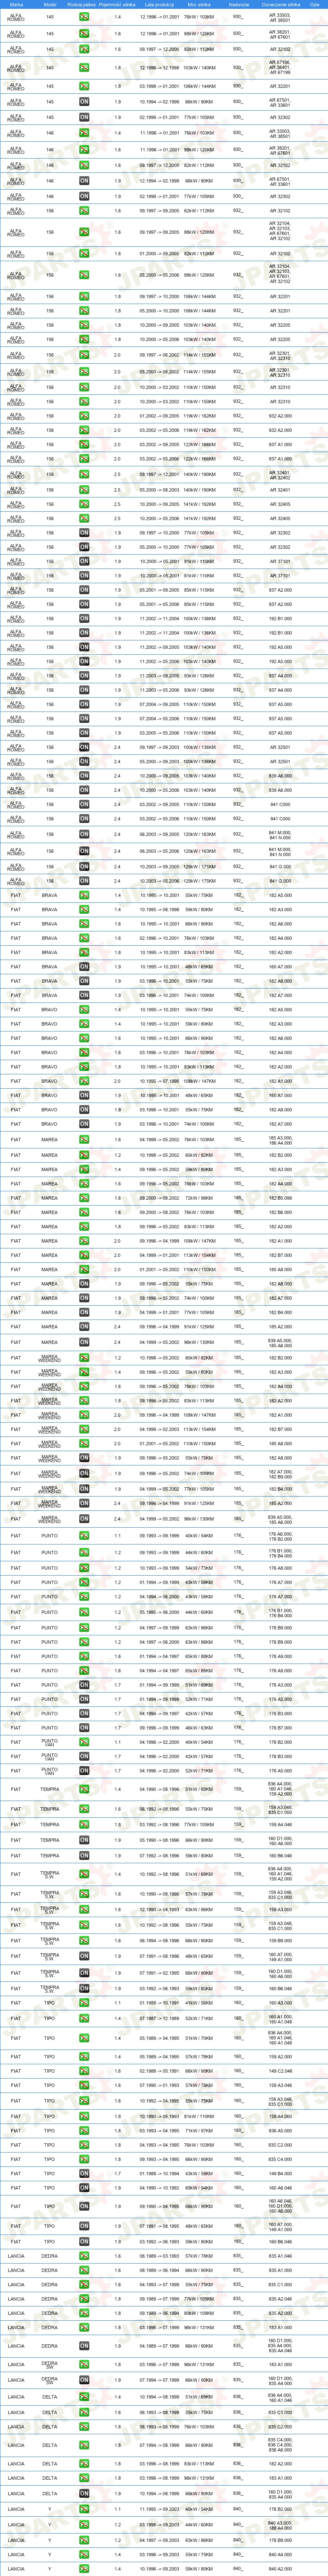The image size is (328, 2576).
Task: Click the 1.4 displacement cell in Alfa 146 row
Action: [x=117, y=133]
